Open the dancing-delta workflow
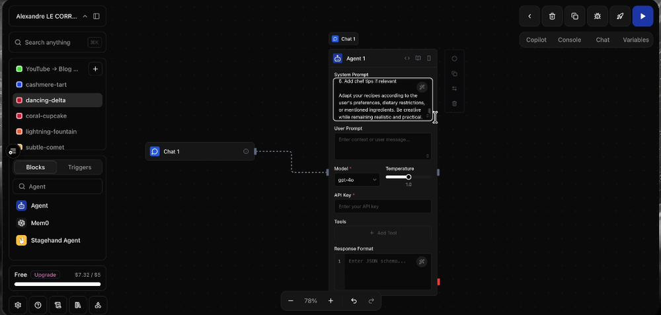The width and height of the screenshot is (661, 315). pos(58,100)
